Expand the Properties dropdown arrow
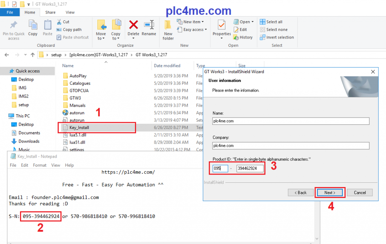 [x=222, y=38]
